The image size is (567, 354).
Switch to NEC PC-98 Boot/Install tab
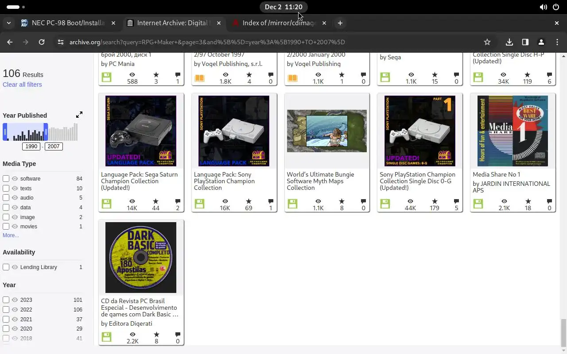(x=68, y=23)
